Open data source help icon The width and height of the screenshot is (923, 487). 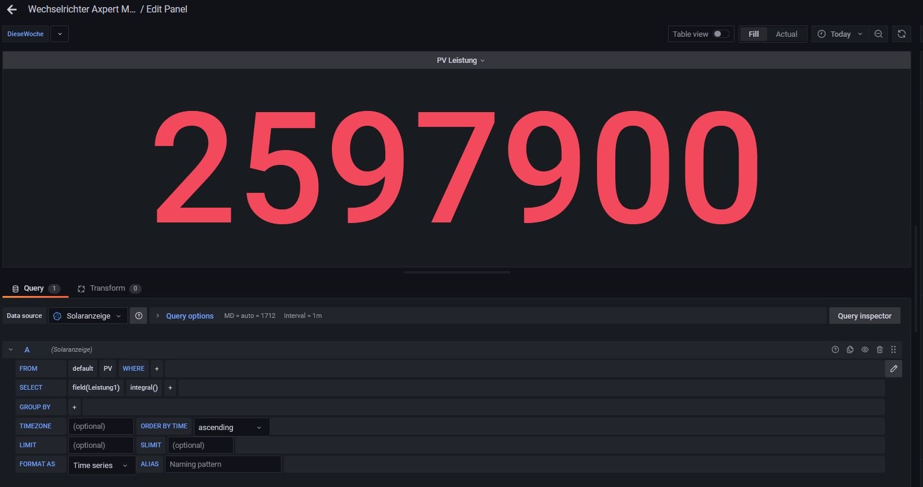139,316
